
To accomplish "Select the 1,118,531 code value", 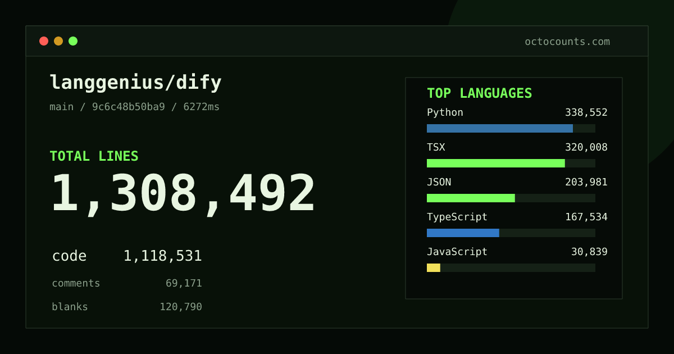I will (x=162, y=256).
